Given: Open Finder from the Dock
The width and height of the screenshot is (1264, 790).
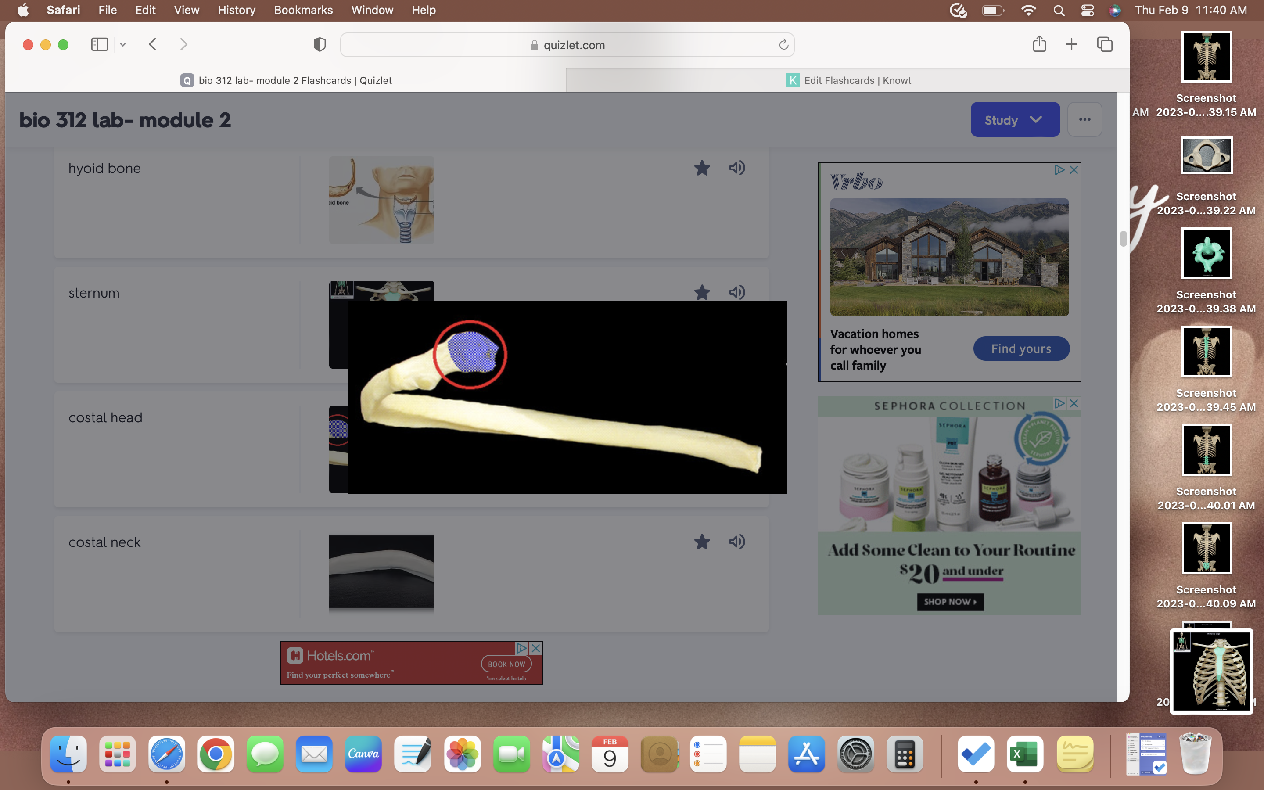Looking at the screenshot, I should click(x=68, y=754).
